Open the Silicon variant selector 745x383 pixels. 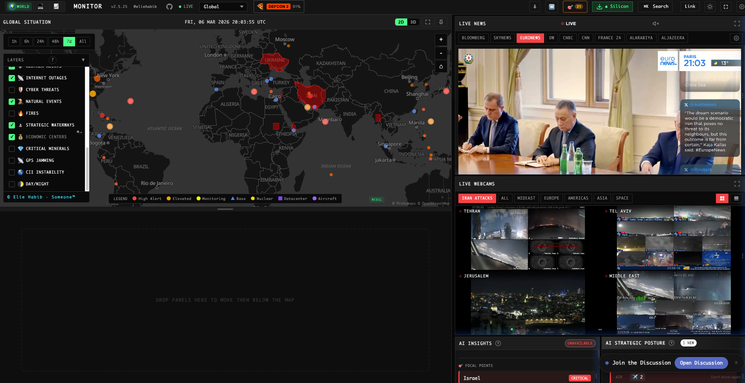613,7
